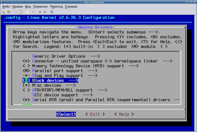The image size is (197, 132).
Task: Open the Терминал menu
Action: 40,6
